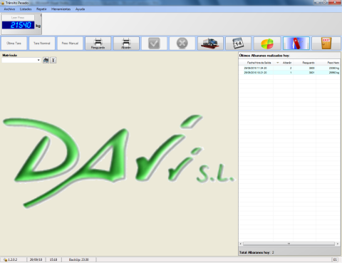Click the horizontal scrollbar in Albaranes list
Screen dimensions: 342x263
289,244
